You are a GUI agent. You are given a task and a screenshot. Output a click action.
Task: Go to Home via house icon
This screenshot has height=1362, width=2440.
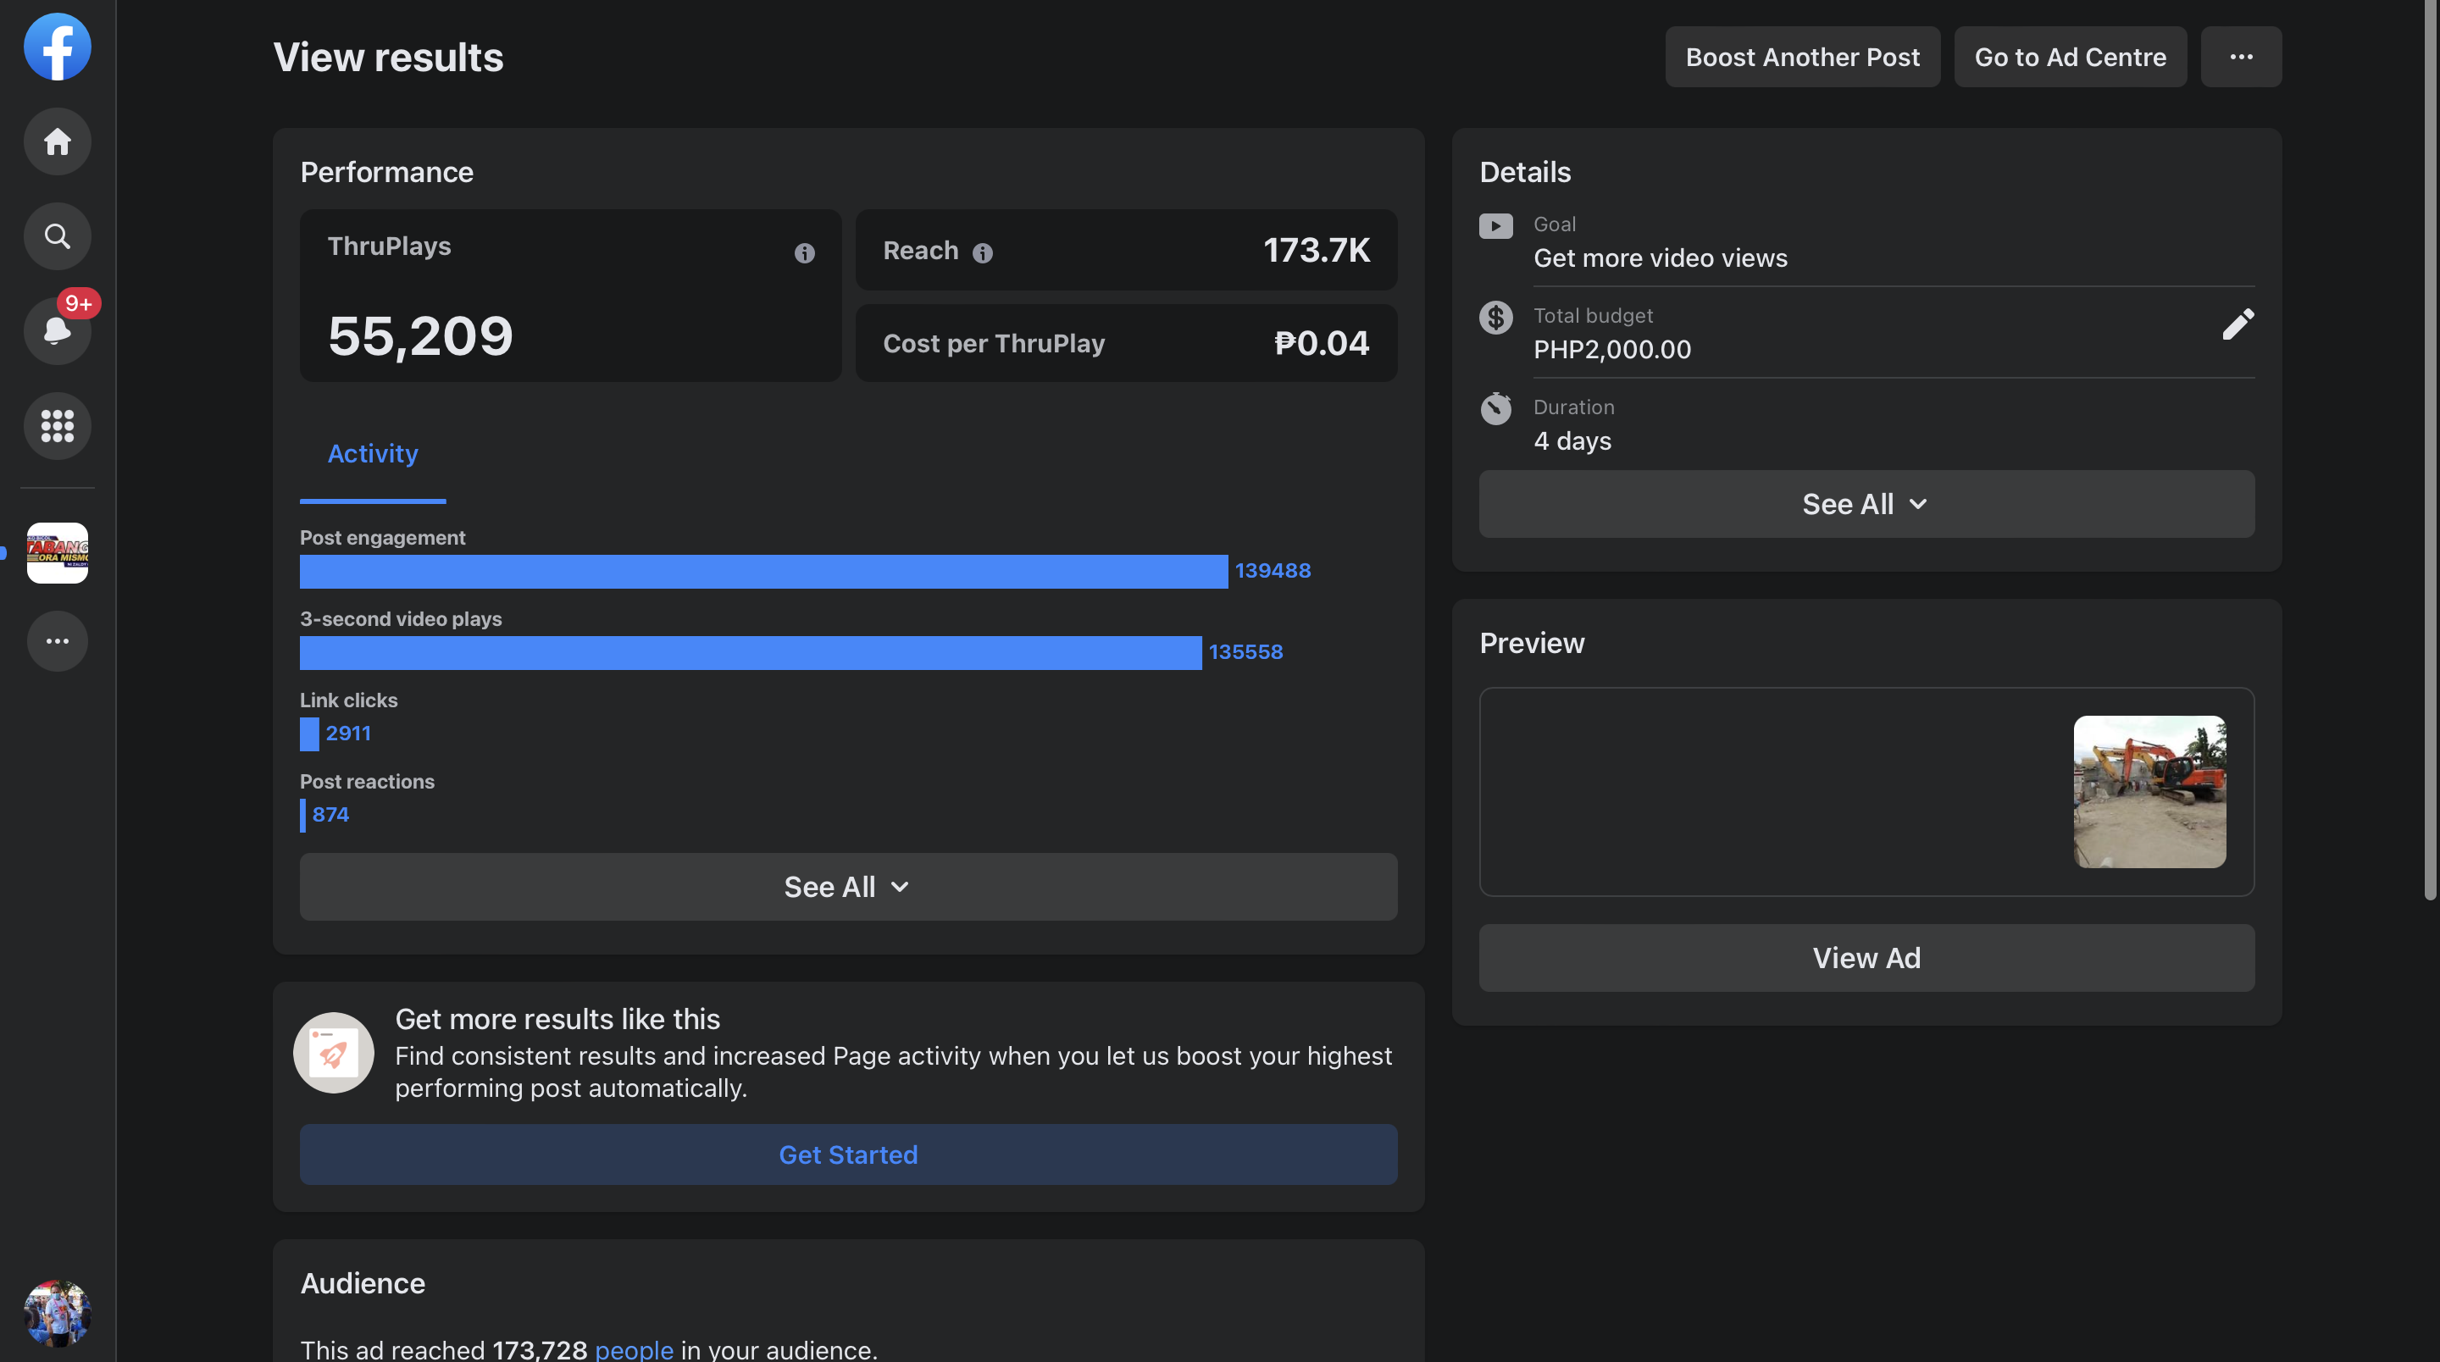57,141
